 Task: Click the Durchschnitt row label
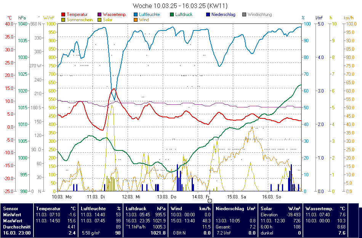click(17, 227)
